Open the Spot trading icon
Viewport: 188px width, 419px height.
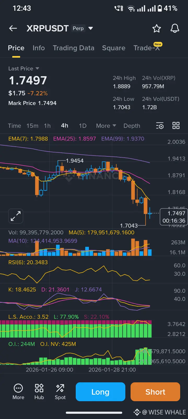point(60,392)
